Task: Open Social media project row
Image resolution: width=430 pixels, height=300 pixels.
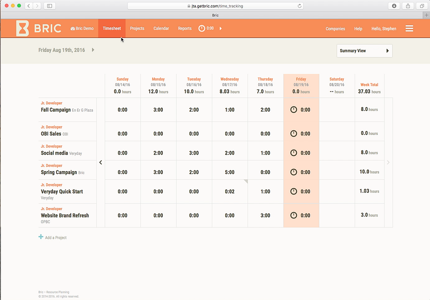Action: [x=67, y=150]
